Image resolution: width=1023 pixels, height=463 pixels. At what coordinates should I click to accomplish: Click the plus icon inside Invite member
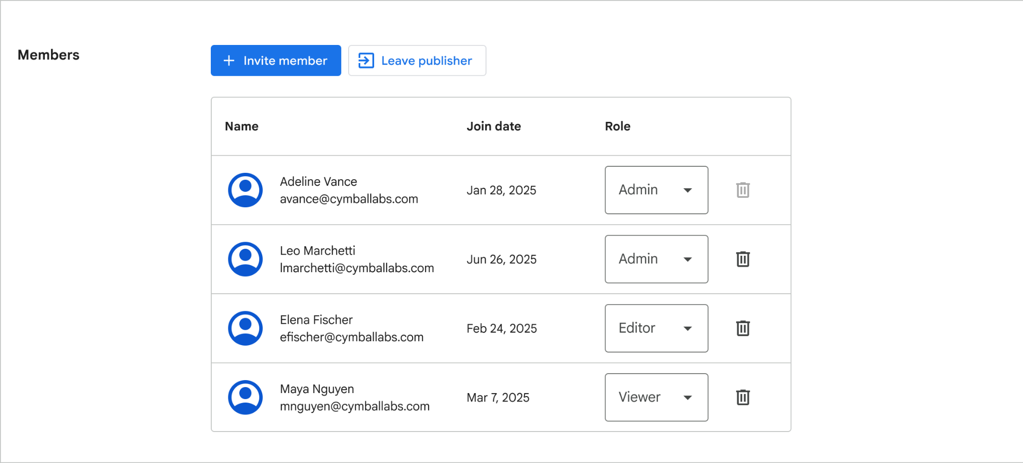[x=229, y=60]
